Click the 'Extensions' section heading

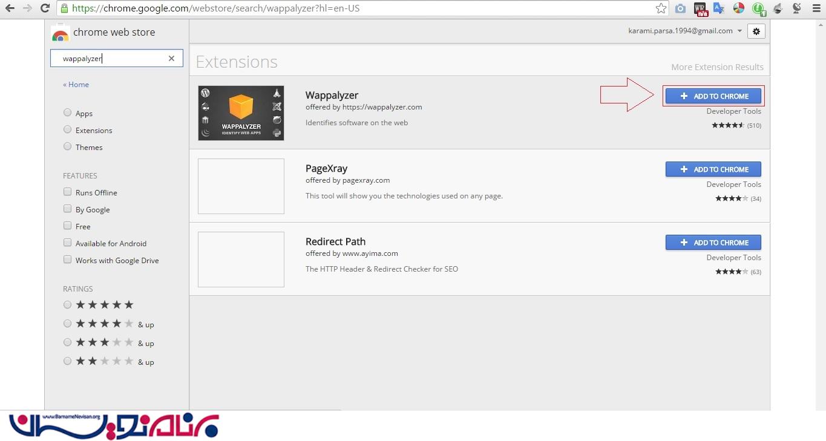click(x=237, y=62)
